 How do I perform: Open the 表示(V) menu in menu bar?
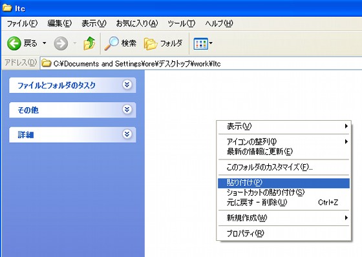coord(94,23)
